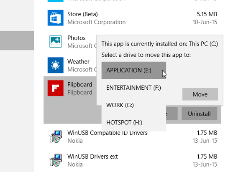This screenshot has height=172, width=251.
Task: Click the WinUSB Compatible ID Drivers installer icon
Action: click(x=55, y=137)
